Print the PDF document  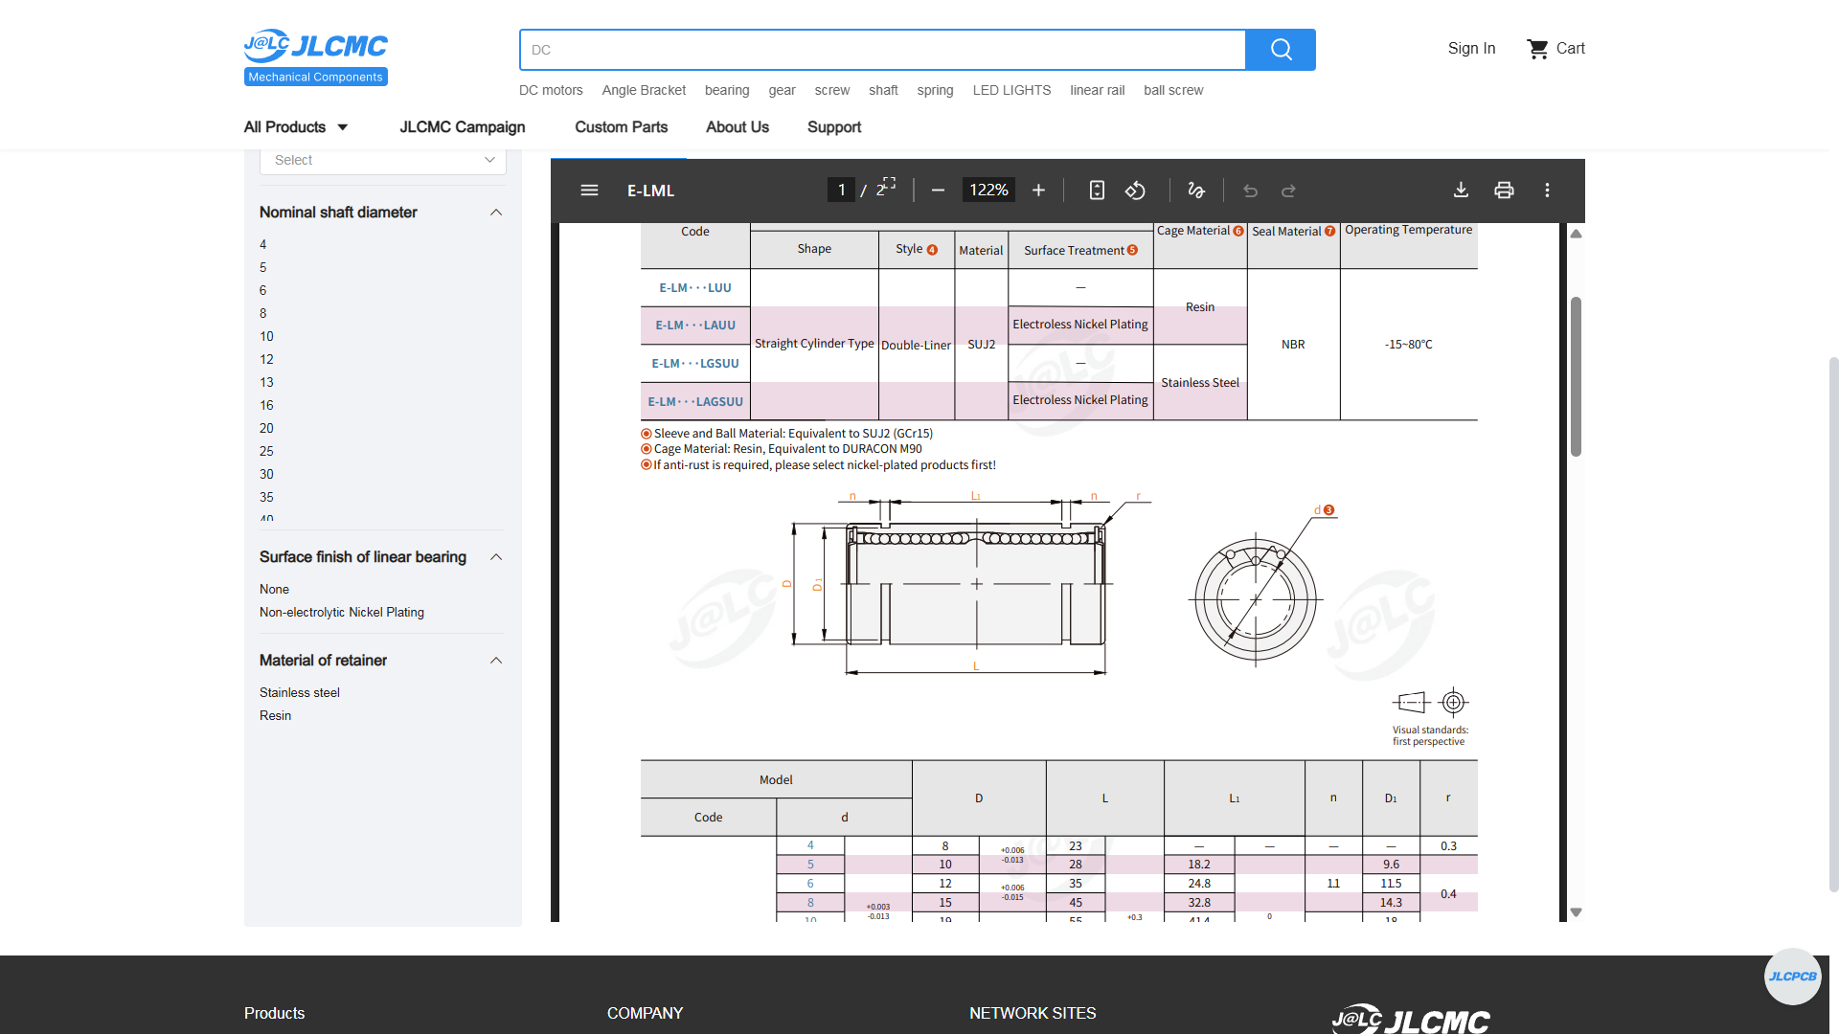tap(1504, 191)
